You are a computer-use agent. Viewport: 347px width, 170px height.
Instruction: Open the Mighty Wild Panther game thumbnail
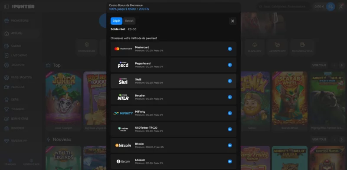(327, 98)
